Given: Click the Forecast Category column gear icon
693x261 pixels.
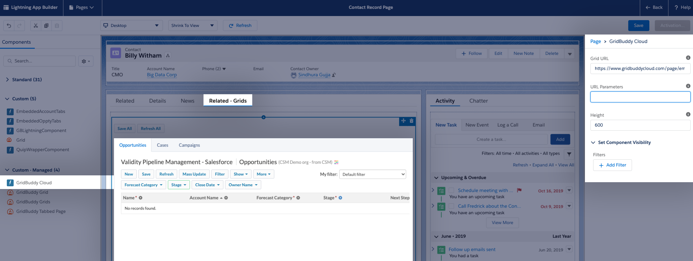Looking at the screenshot, I should 298,198.
